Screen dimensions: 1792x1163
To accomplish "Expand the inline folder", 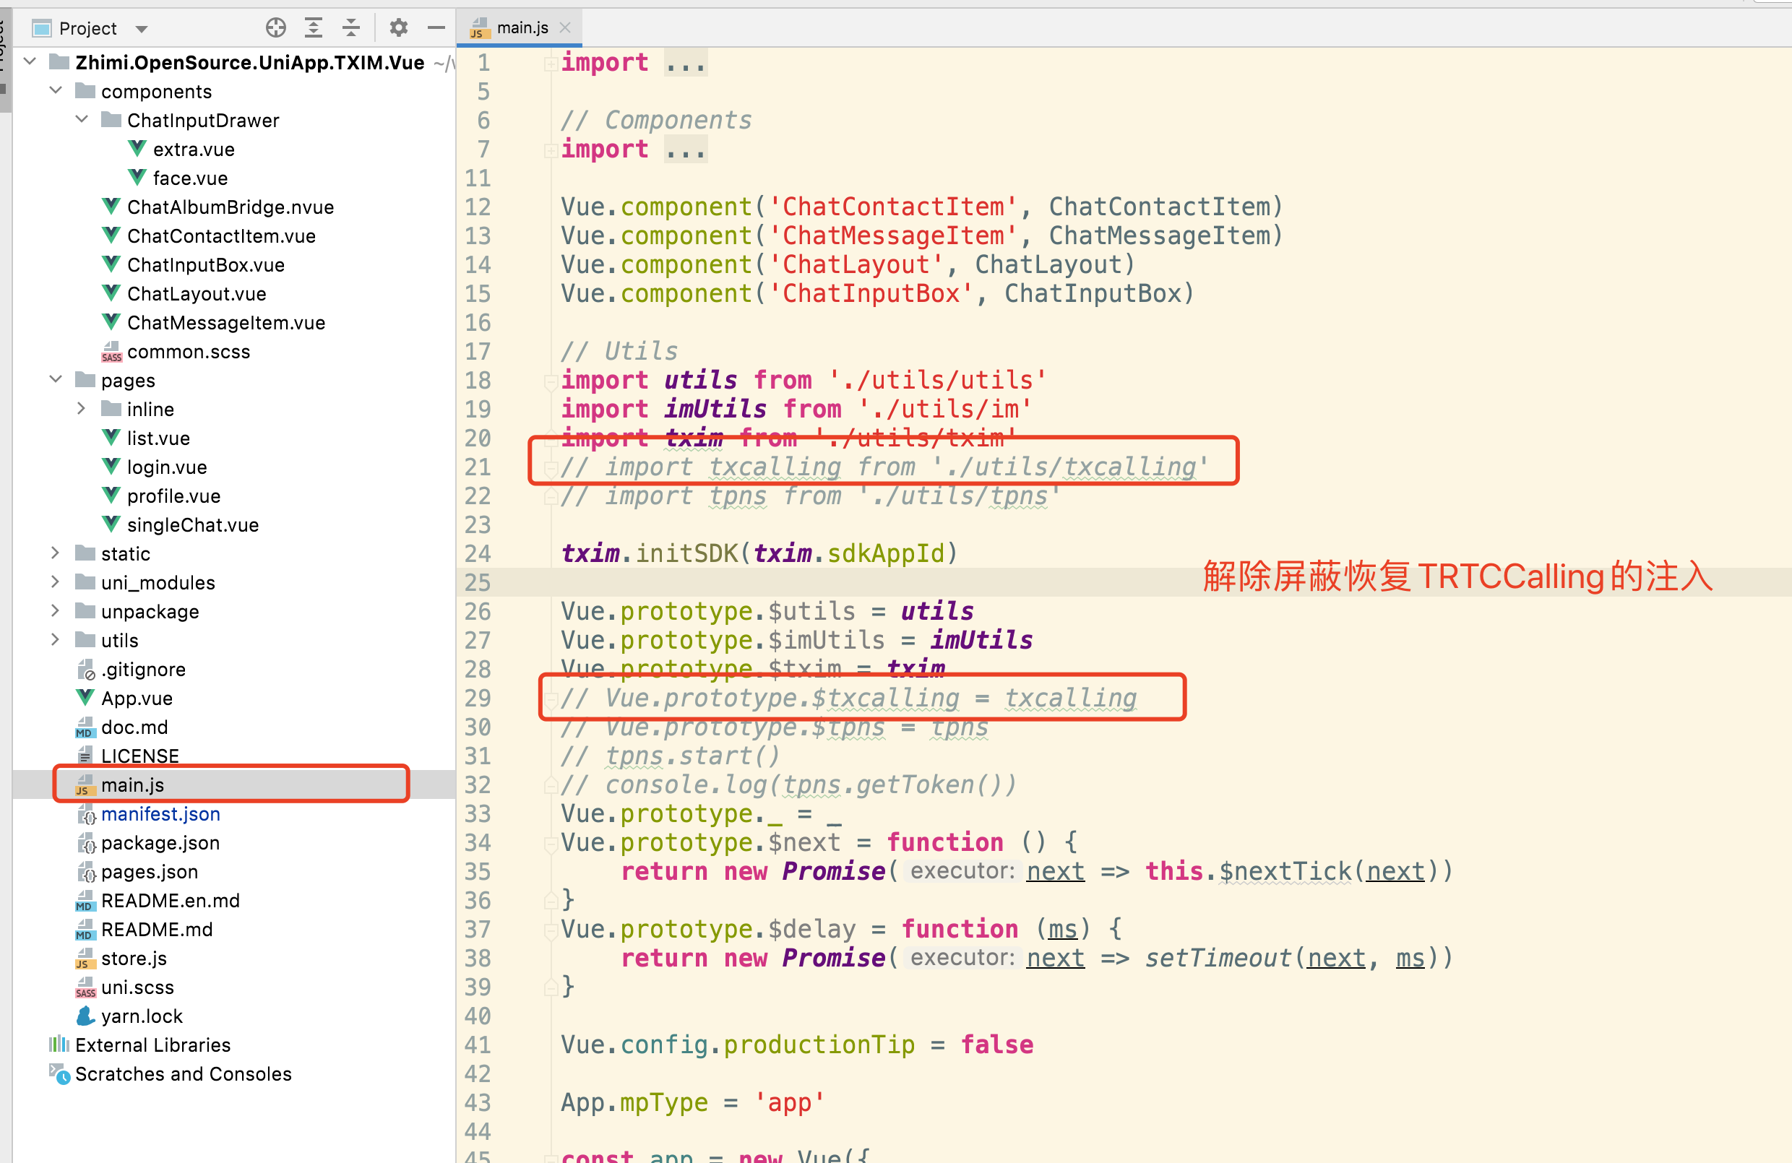I will point(82,409).
